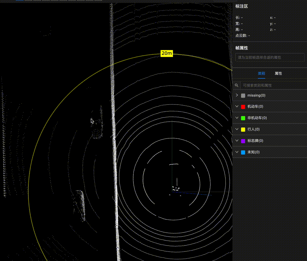Screen dimensions: 307x261
Task: Focus the 可搜索类别和属性 search field
Action: pyautogui.click(x=274, y=85)
